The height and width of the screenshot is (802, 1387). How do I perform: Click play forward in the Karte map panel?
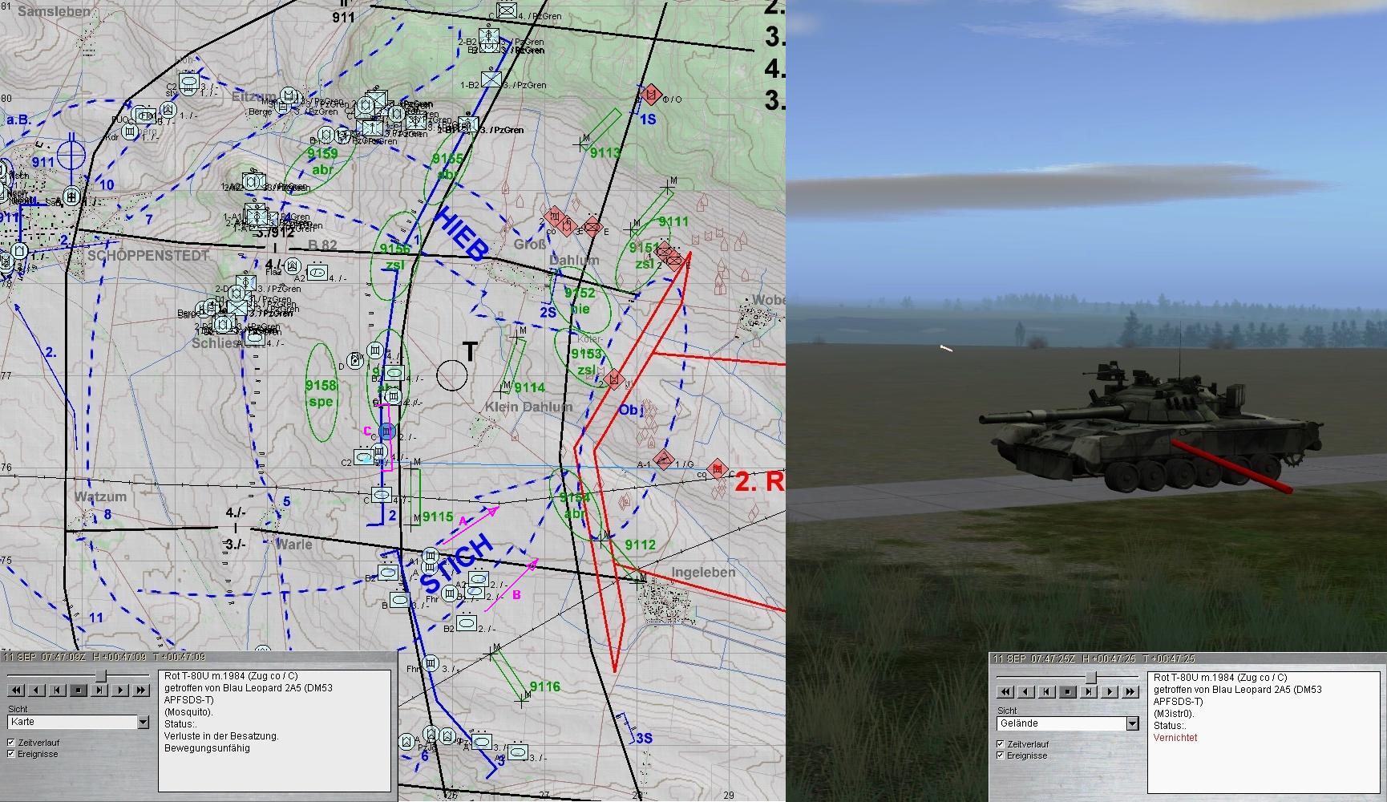click(120, 690)
